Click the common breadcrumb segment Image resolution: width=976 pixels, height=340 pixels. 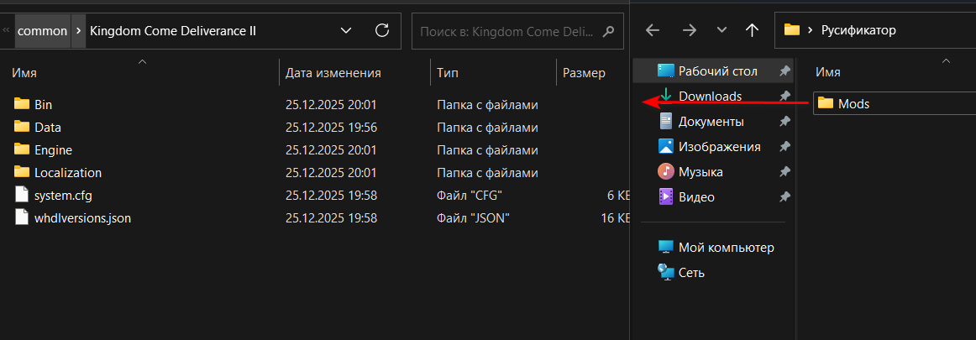coord(42,31)
